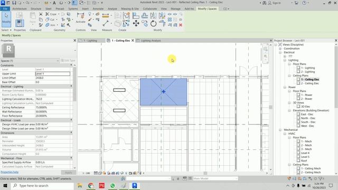Click the Save icon in quick access toolbar
The height and width of the screenshot is (190, 338).
[14, 3]
